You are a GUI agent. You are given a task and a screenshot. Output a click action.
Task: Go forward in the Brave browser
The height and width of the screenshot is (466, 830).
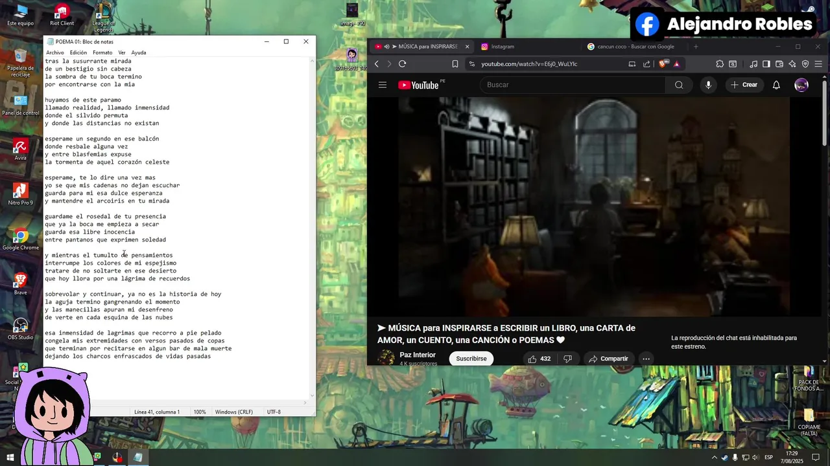tap(389, 64)
